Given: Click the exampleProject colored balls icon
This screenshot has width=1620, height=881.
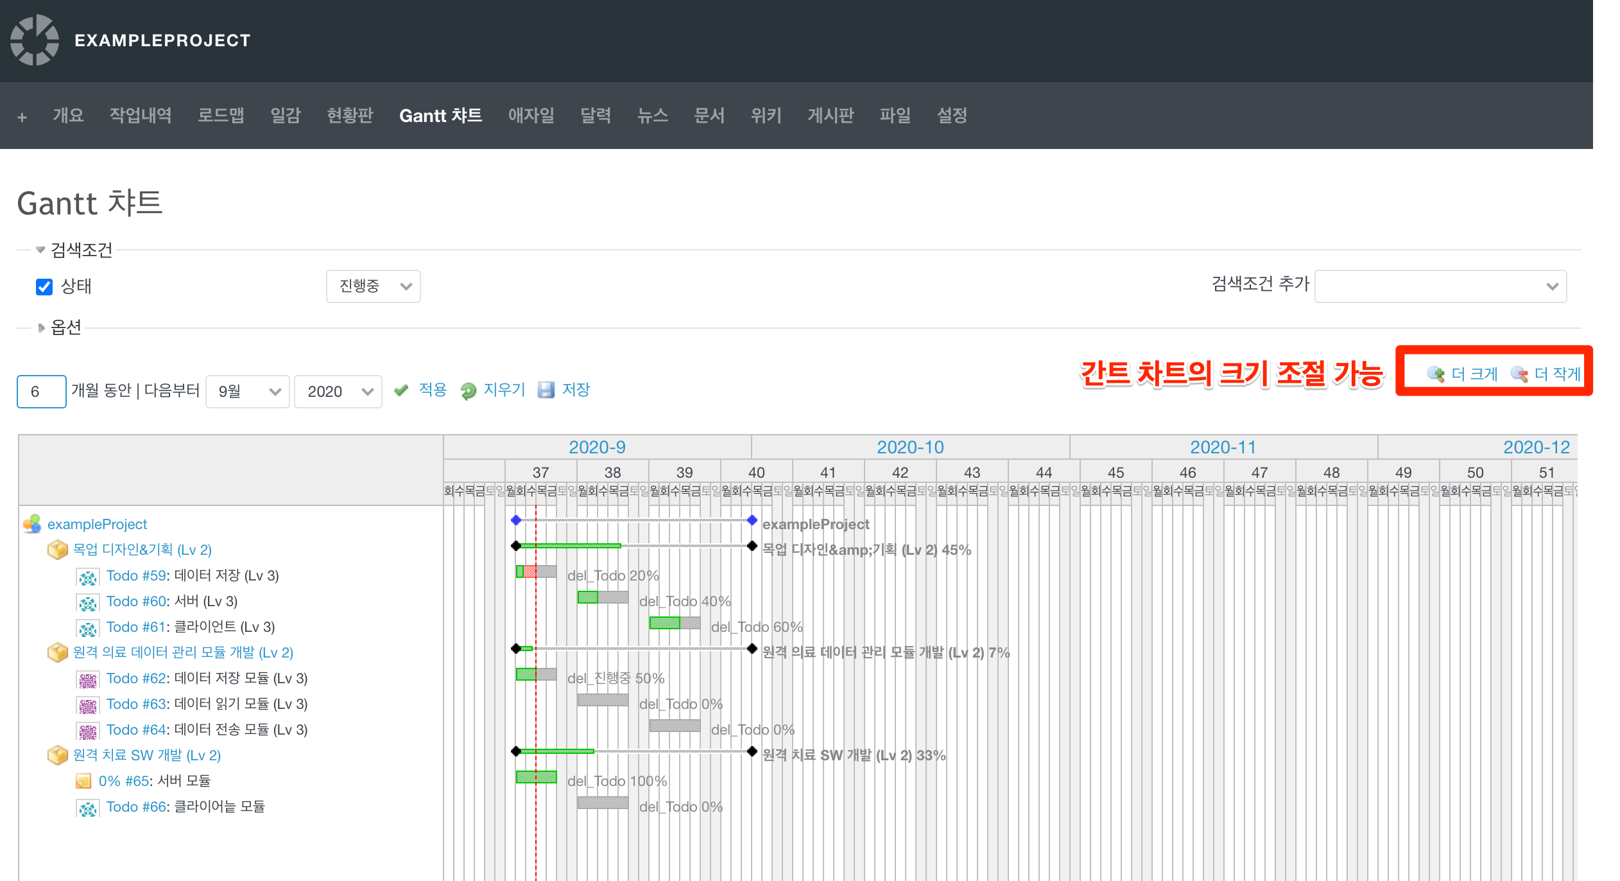Looking at the screenshot, I should (x=32, y=524).
